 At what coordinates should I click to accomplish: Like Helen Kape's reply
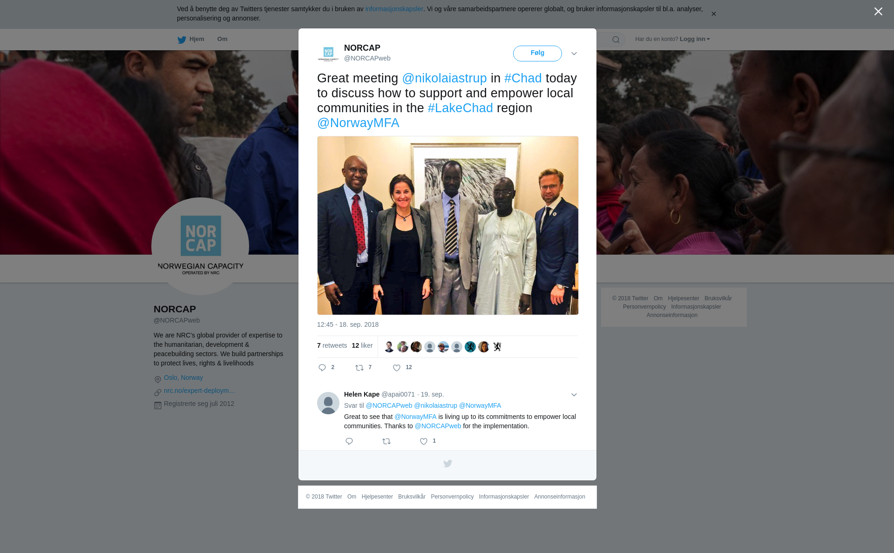tap(424, 441)
